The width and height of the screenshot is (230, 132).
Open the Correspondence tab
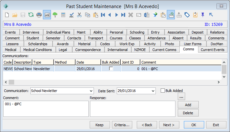[88, 50]
